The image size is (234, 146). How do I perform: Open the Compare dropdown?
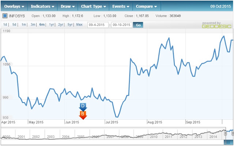click(x=147, y=7)
